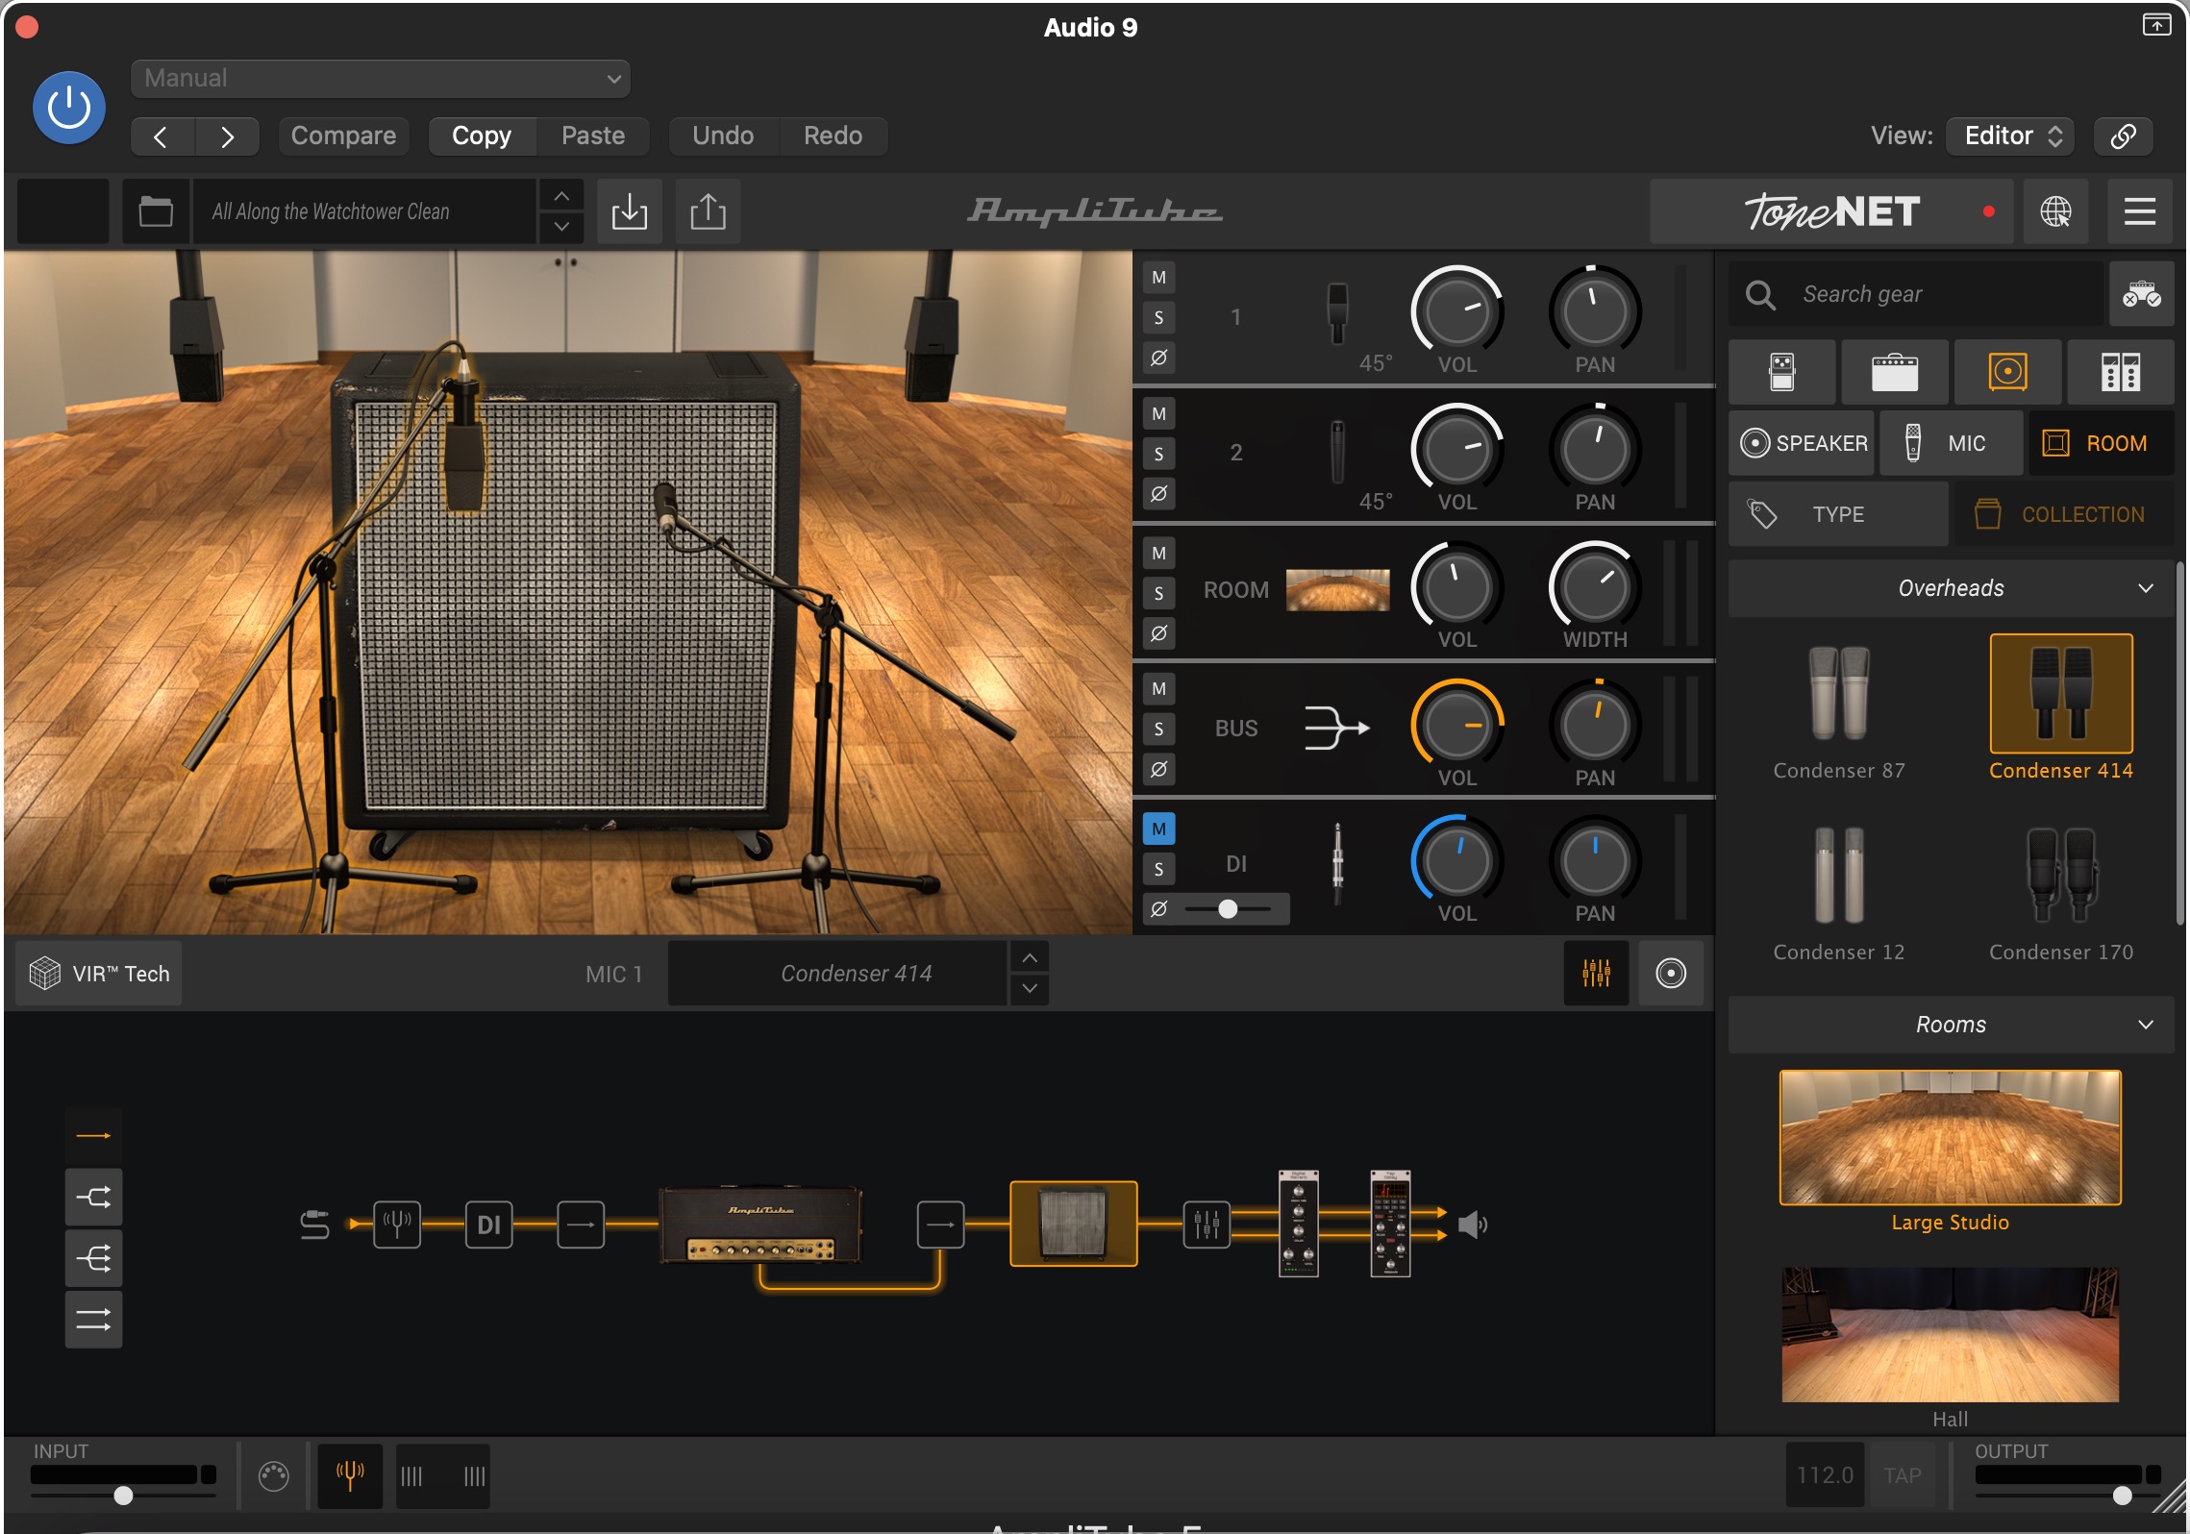Open the ToneNET globe icon

(x=2055, y=211)
